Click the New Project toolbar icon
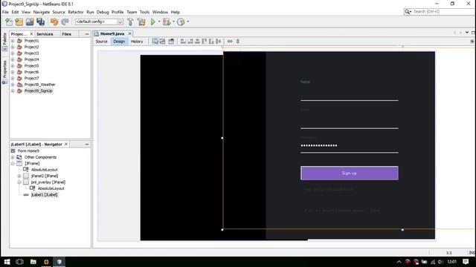476x267 pixels. [x=19, y=22]
